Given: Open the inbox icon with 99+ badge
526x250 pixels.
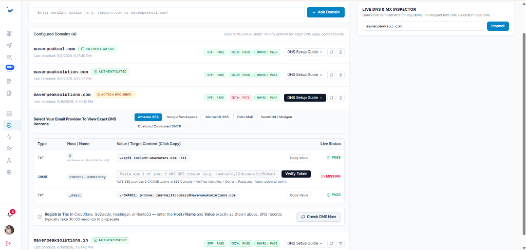Looking at the screenshot, I should point(10,68).
